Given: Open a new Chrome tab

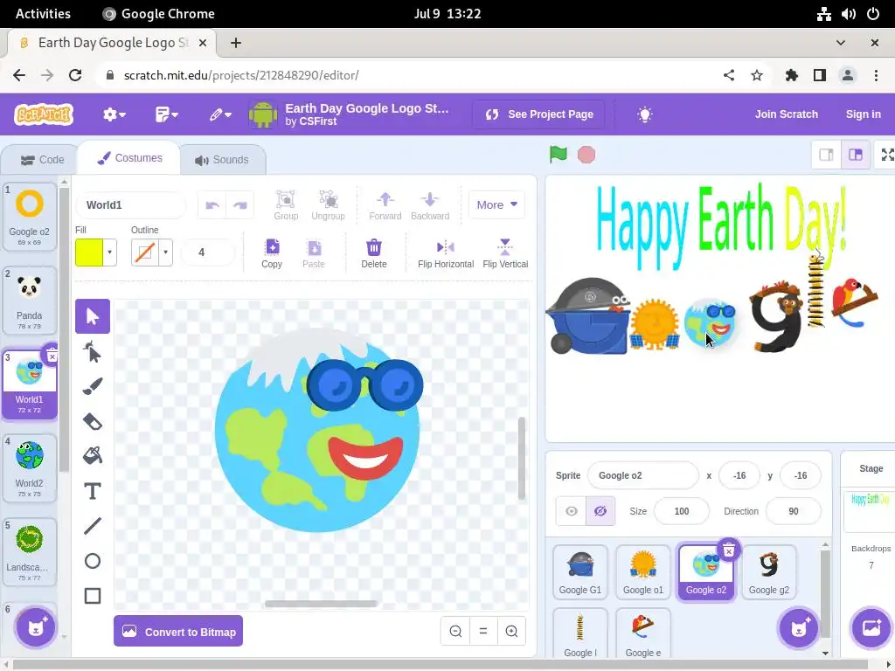Looking at the screenshot, I should (x=236, y=43).
